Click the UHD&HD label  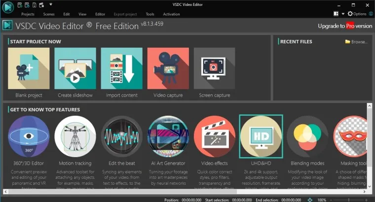pyautogui.click(x=261, y=163)
